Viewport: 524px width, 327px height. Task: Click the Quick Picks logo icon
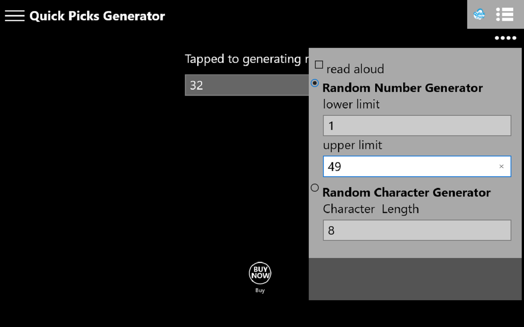(479, 14)
